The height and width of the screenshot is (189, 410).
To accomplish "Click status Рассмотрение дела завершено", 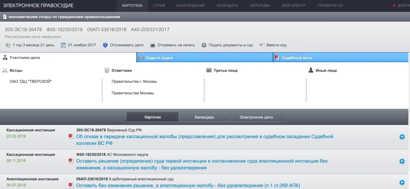I will [x=33, y=37].
